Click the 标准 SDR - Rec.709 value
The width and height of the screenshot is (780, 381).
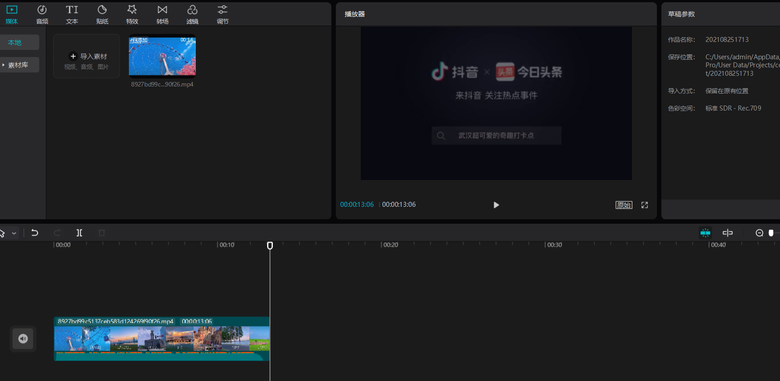pyautogui.click(x=733, y=108)
